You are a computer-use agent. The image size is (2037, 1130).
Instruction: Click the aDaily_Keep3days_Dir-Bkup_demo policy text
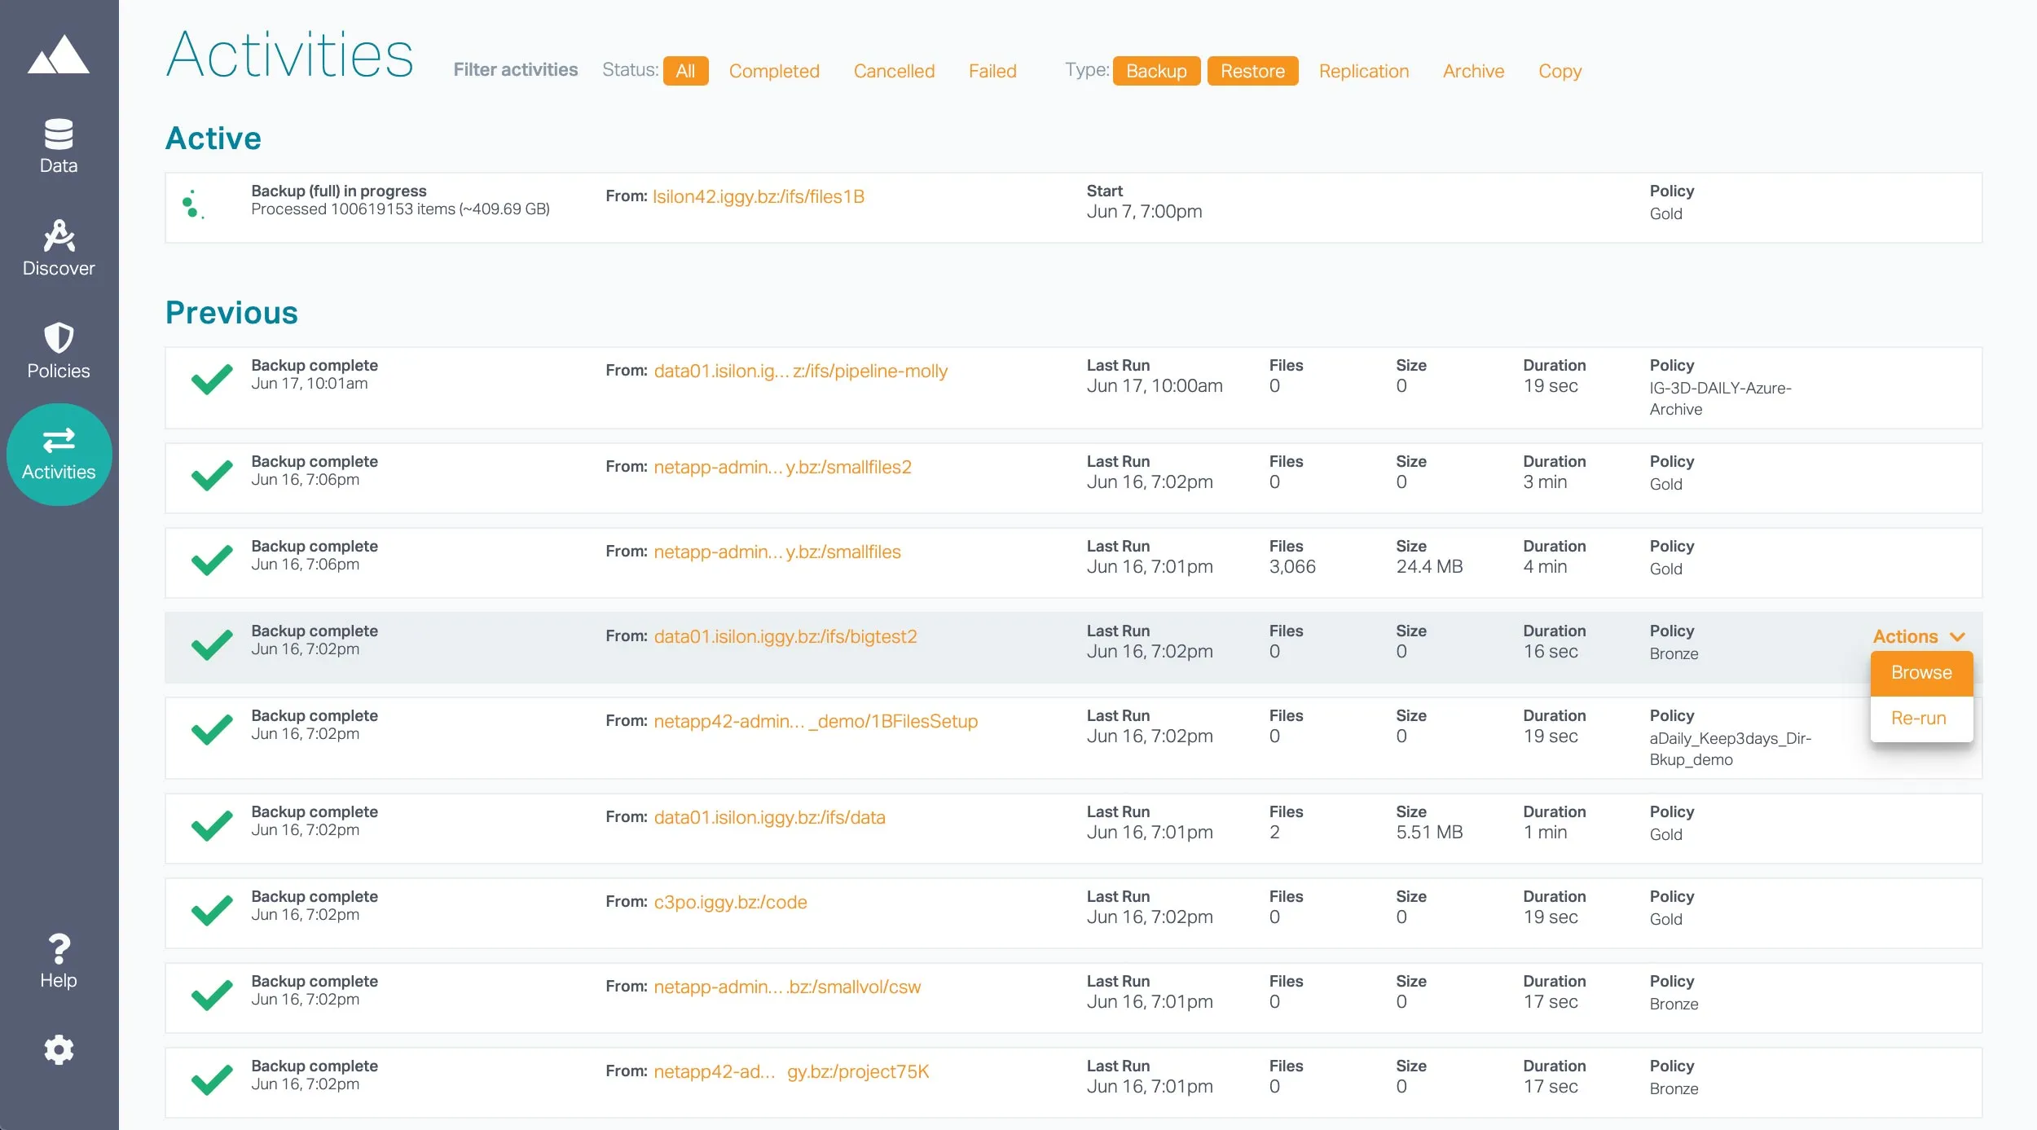click(1730, 749)
